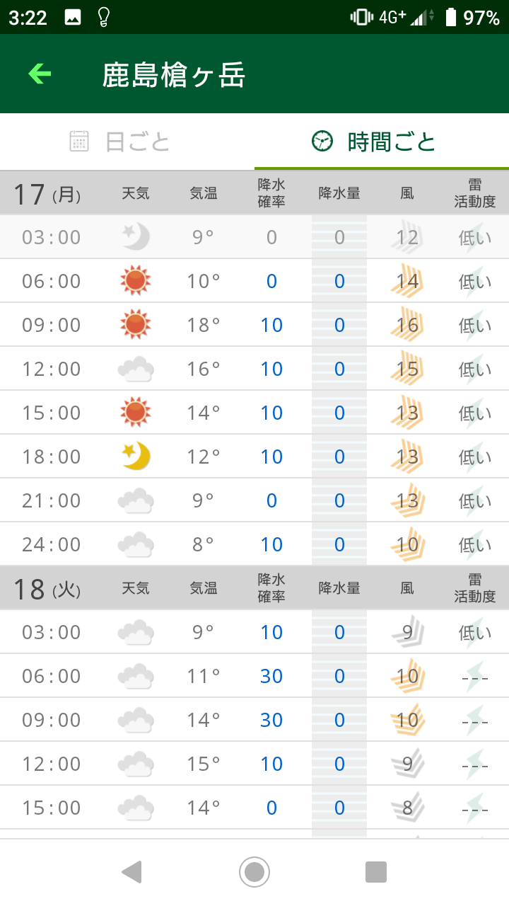This screenshot has width=509, height=906.
Task: Tap the green back arrow
Action: (x=40, y=74)
